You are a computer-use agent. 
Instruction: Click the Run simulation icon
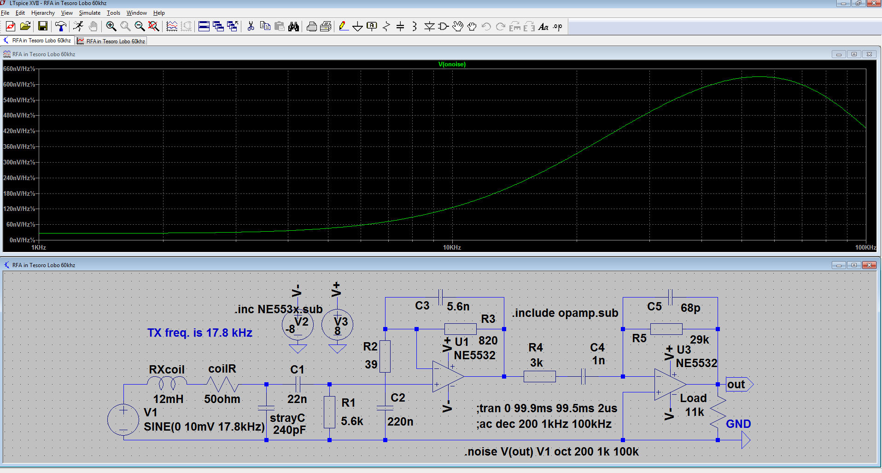78,26
